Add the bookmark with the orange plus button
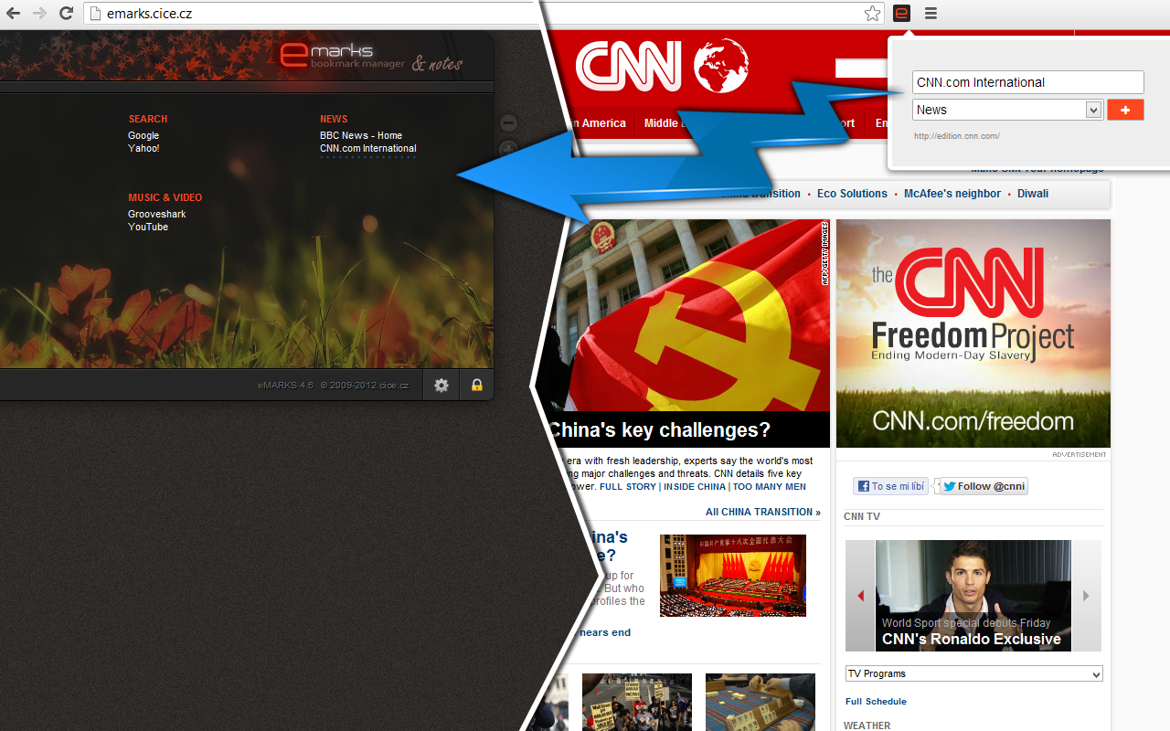The image size is (1170, 731). 1125,110
